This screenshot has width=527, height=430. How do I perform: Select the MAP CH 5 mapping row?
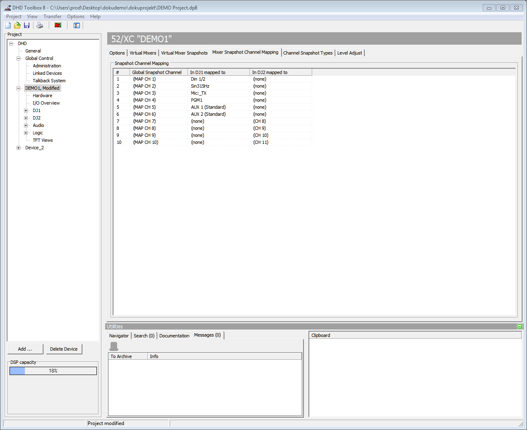coord(144,107)
